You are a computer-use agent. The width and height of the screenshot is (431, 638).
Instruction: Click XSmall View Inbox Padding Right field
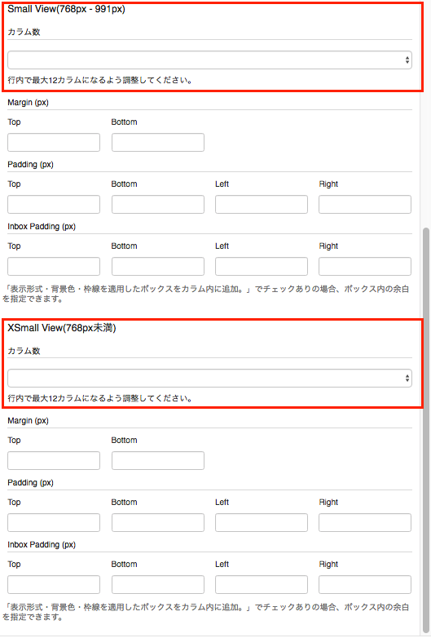pos(365,584)
